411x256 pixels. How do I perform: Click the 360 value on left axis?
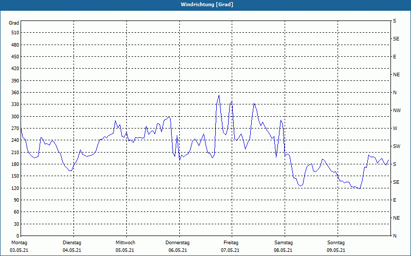pos(15,93)
